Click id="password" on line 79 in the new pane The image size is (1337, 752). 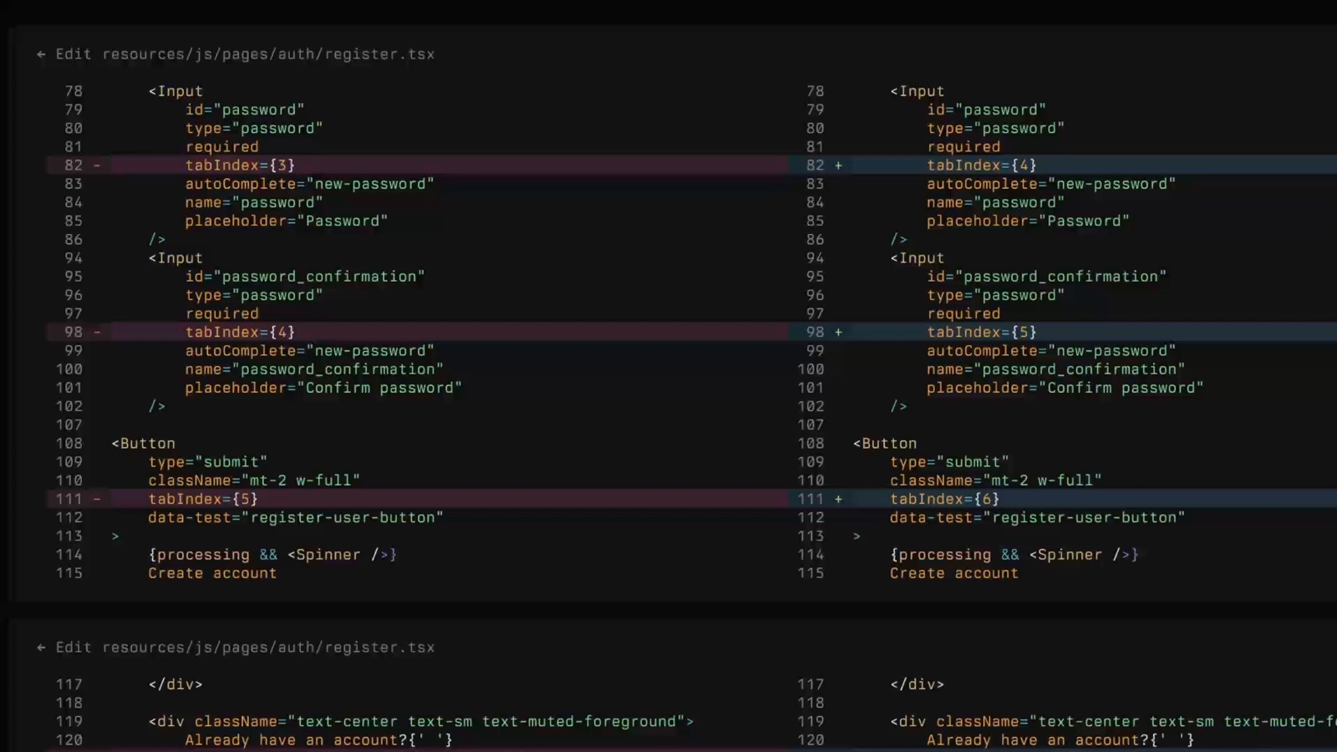[987, 110]
